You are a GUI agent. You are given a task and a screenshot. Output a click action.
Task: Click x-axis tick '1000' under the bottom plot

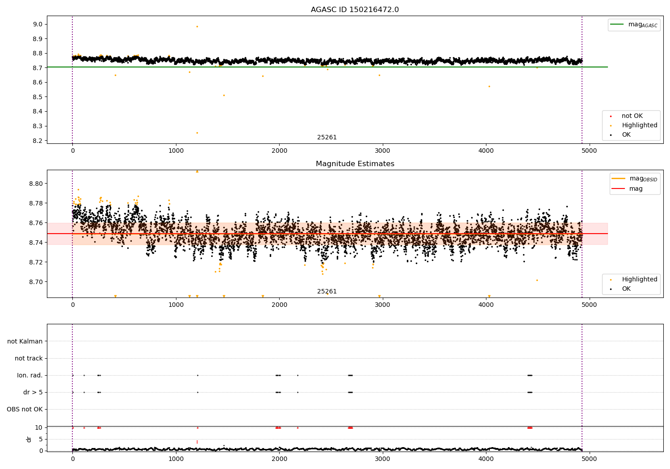tap(176, 459)
